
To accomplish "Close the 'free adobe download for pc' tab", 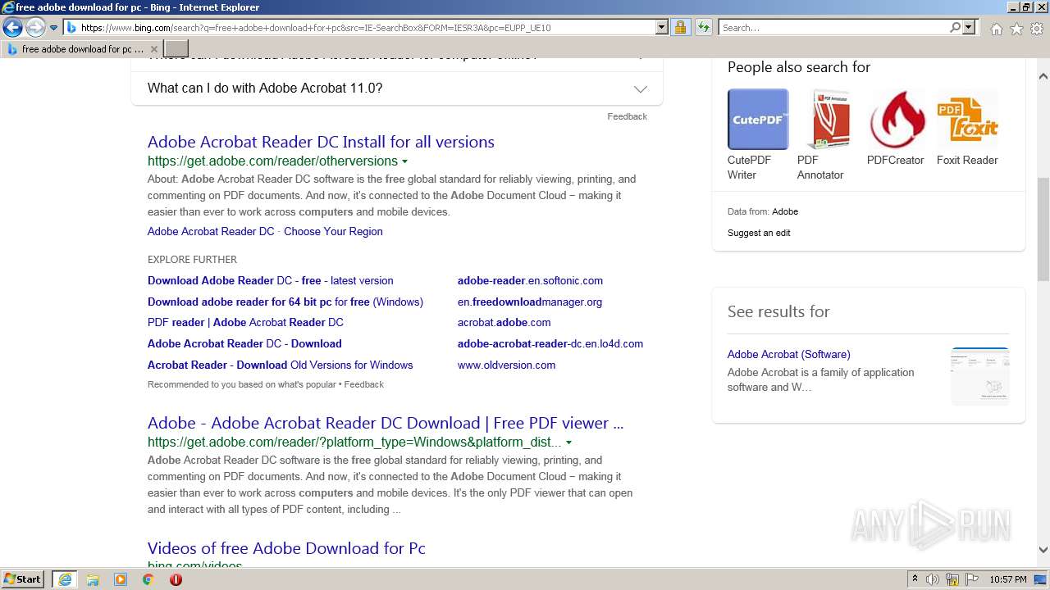I will (153, 49).
